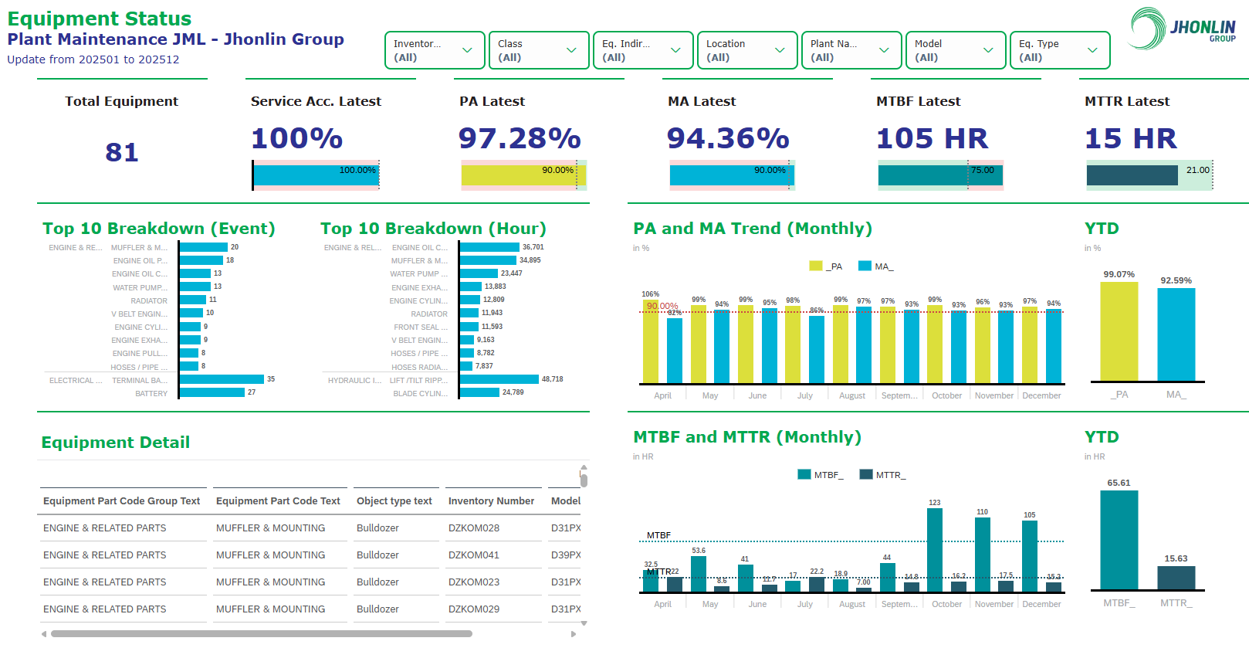Click the _PA legend color swatch
The image size is (1249, 648).
click(815, 266)
